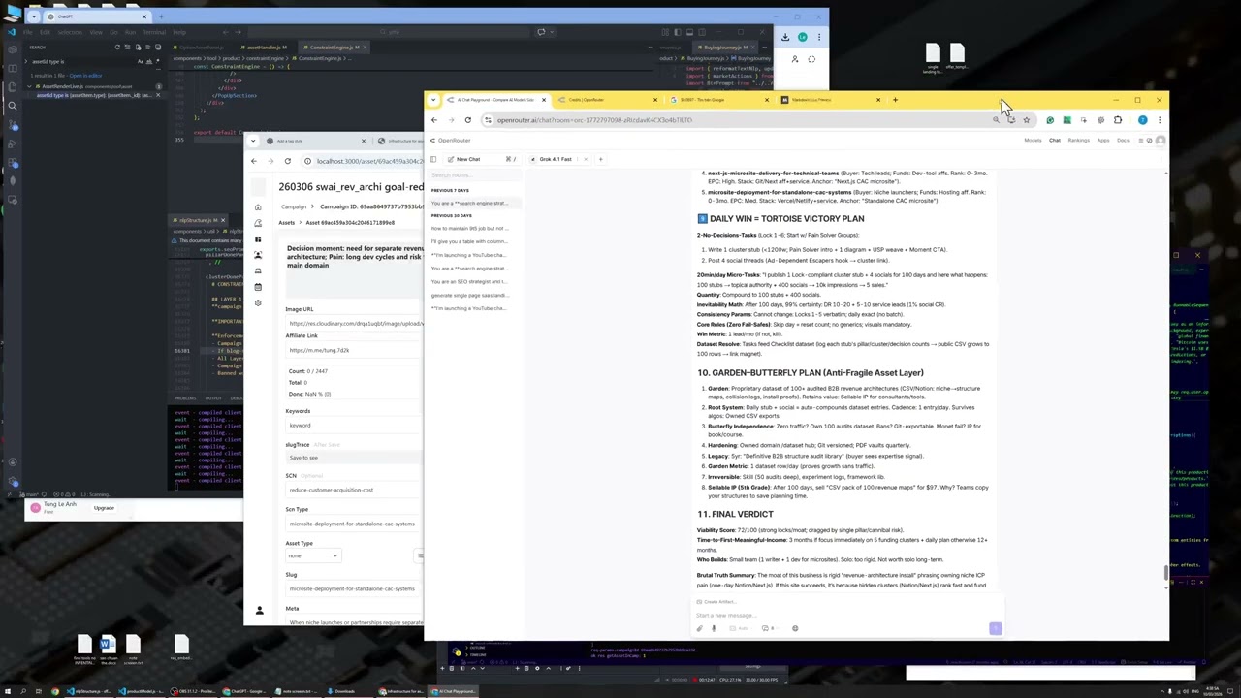Click Upgrade button beside Tung Le Anh
The width and height of the screenshot is (1241, 698).
(x=104, y=509)
